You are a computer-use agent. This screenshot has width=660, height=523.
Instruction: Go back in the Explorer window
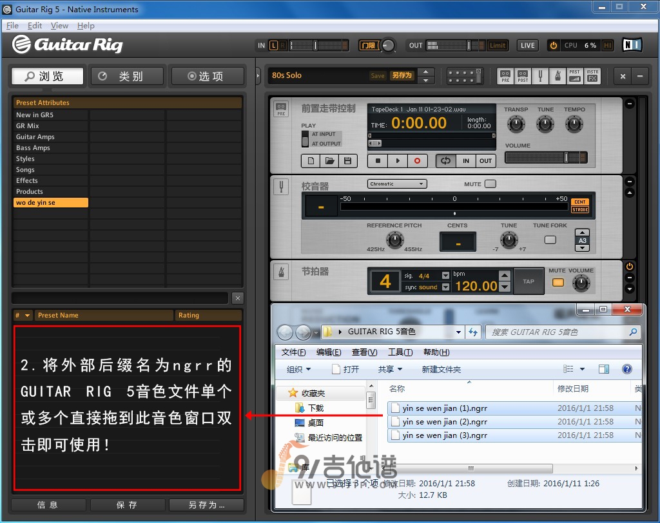(285, 332)
